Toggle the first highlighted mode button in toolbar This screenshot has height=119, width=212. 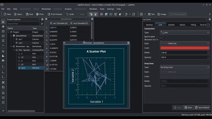pyautogui.click(x=91, y=14)
